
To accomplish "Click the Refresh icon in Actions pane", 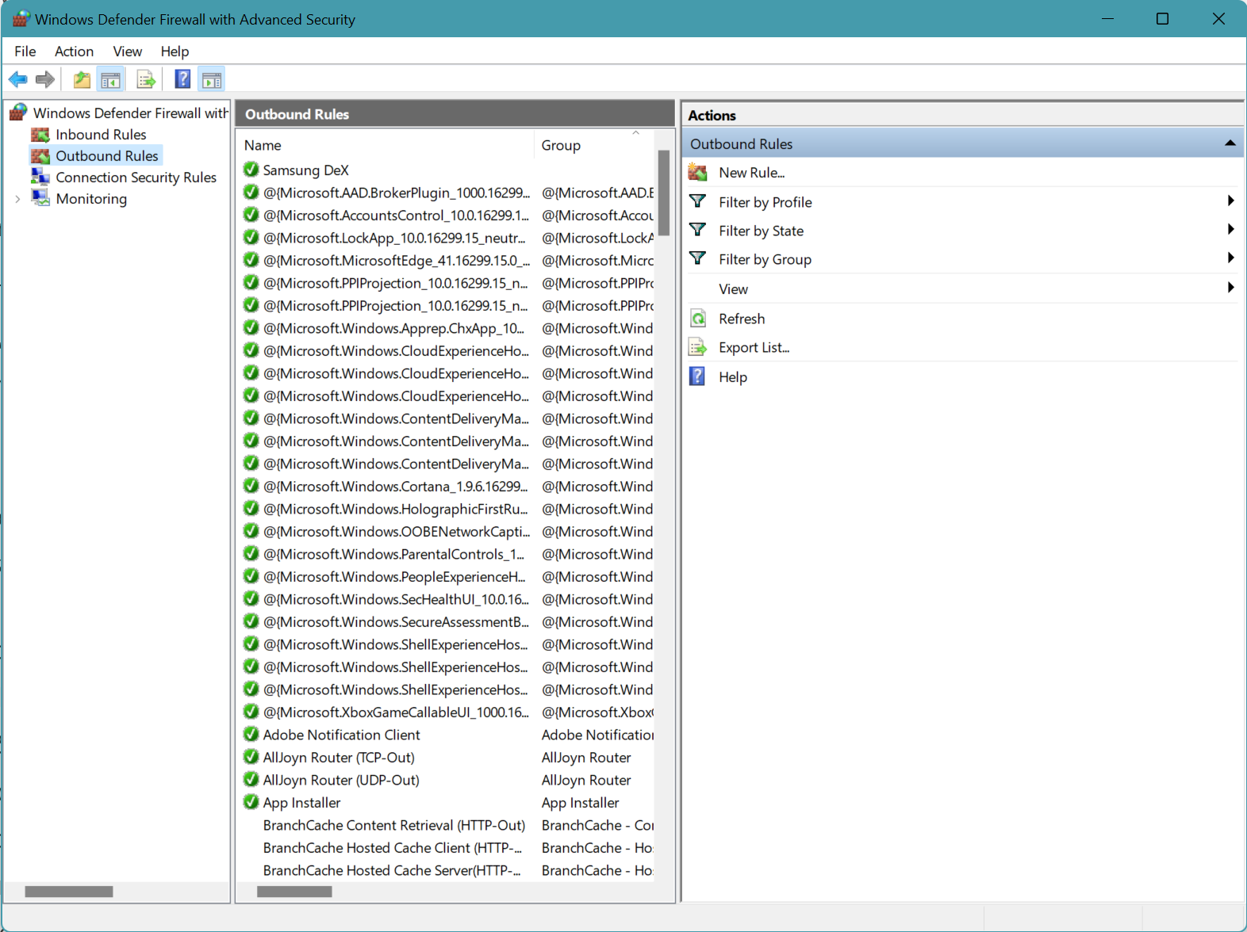I will point(698,319).
